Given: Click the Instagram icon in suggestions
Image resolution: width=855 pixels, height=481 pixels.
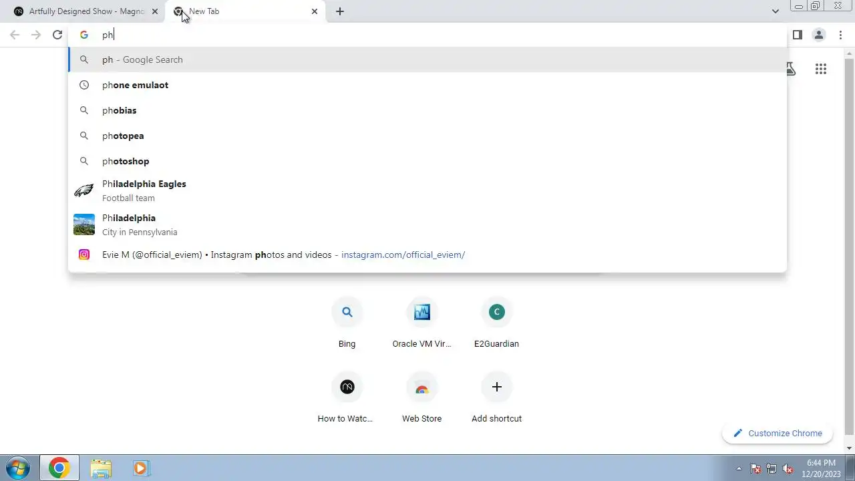Looking at the screenshot, I should tap(84, 255).
